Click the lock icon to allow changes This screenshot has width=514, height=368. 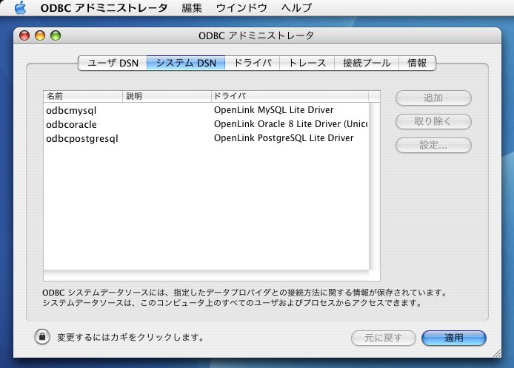42,337
